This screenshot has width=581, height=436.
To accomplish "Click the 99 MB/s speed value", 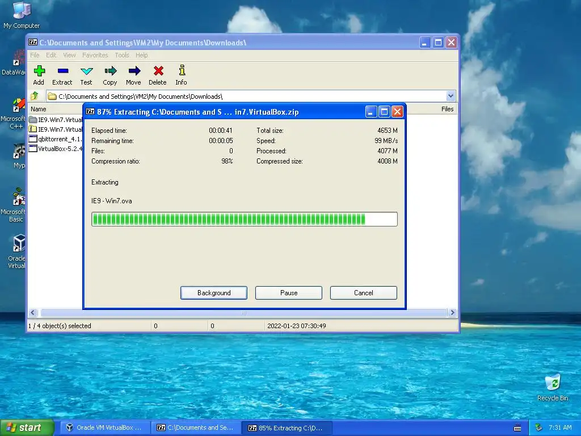I will pyautogui.click(x=386, y=141).
